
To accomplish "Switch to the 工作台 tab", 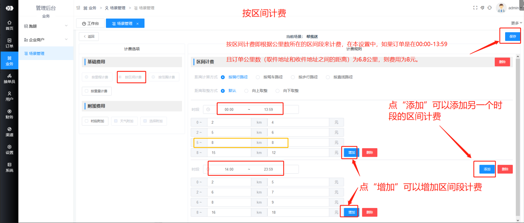I will [90, 24].
